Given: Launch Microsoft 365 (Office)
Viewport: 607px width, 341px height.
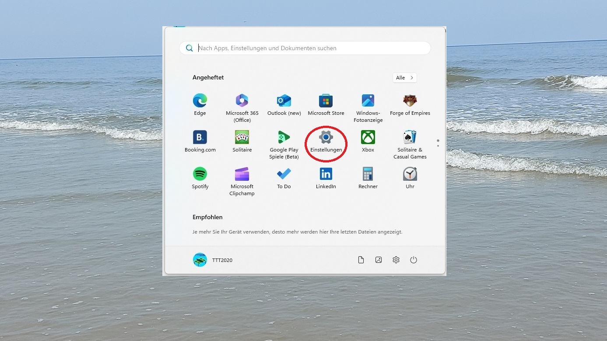Looking at the screenshot, I should pos(242,108).
